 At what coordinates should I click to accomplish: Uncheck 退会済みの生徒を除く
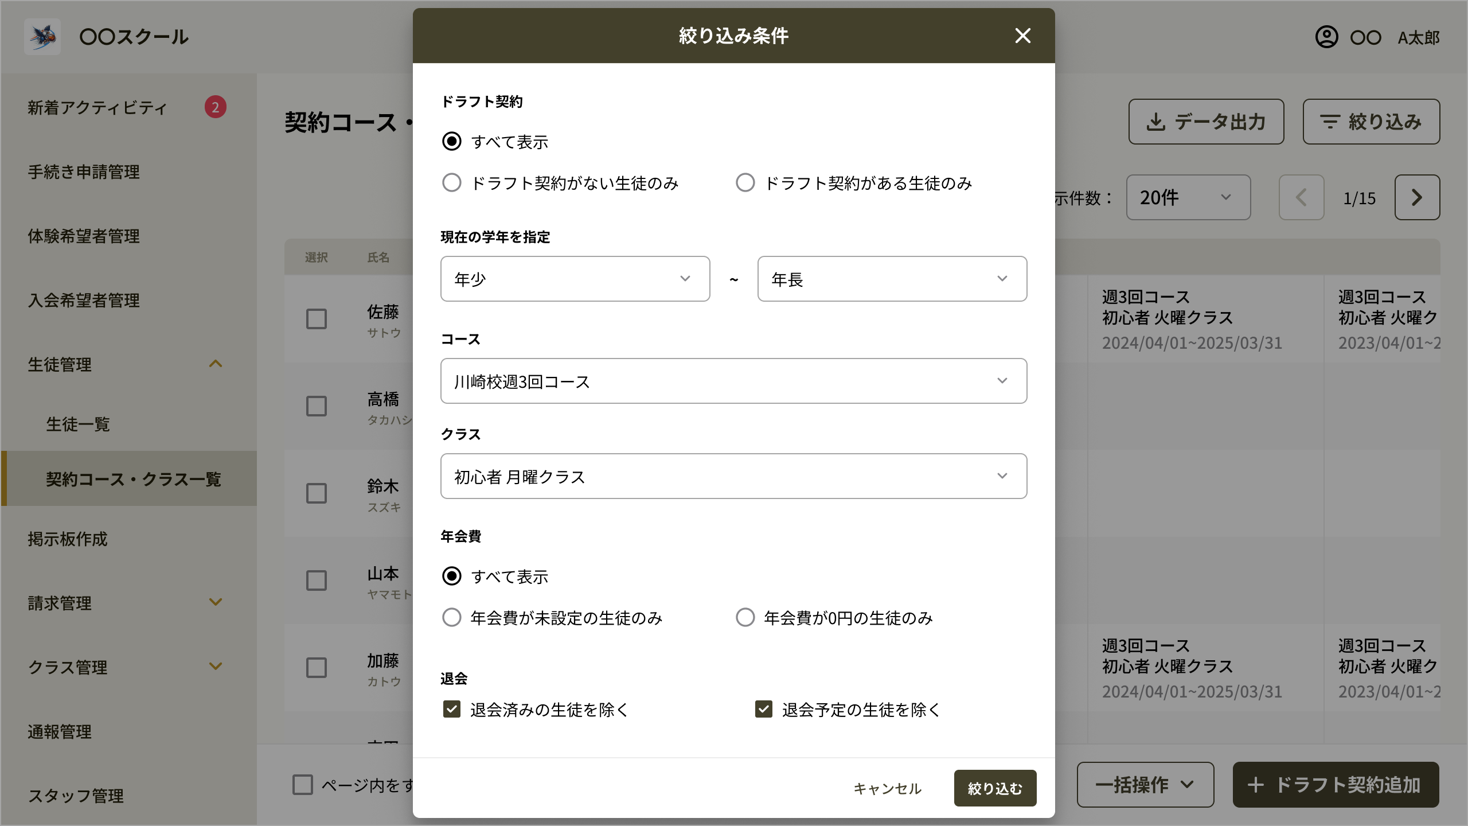pyautogui.click(x=452, y=709)
